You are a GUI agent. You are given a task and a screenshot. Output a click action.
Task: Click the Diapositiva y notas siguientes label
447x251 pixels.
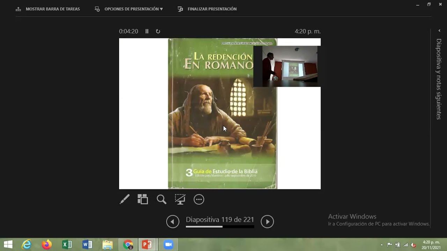tap(439, 79)
